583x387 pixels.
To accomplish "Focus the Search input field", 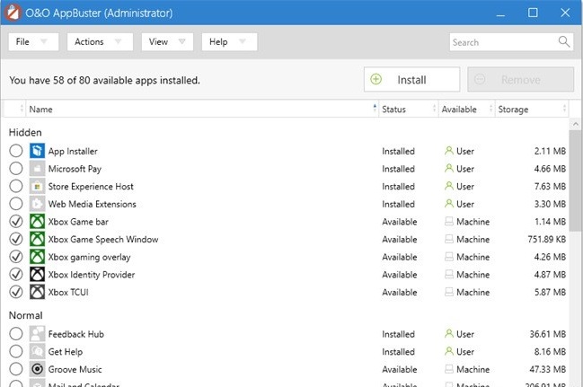I will (503, 42).
